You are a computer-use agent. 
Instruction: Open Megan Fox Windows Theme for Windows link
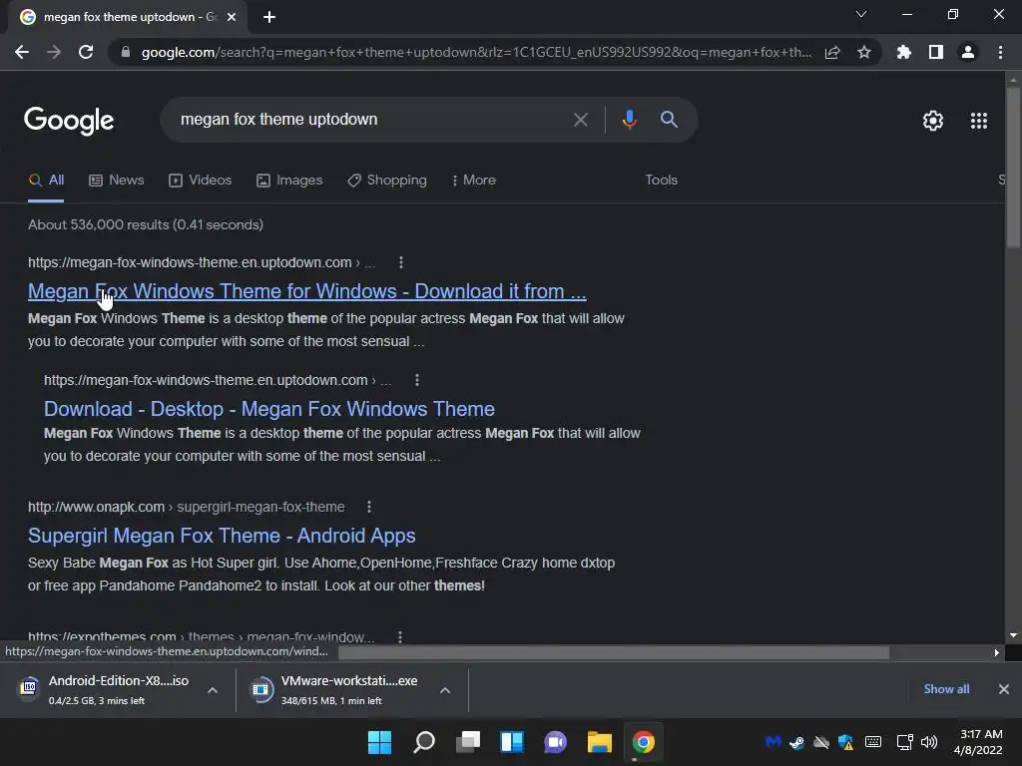[307, 291]
